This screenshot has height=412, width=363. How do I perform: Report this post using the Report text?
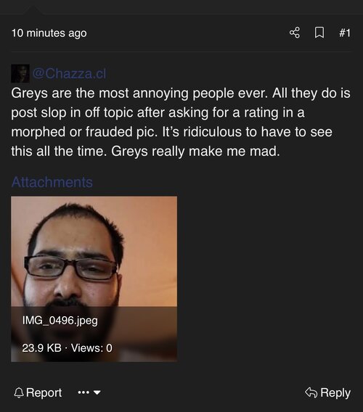[44, 392]
